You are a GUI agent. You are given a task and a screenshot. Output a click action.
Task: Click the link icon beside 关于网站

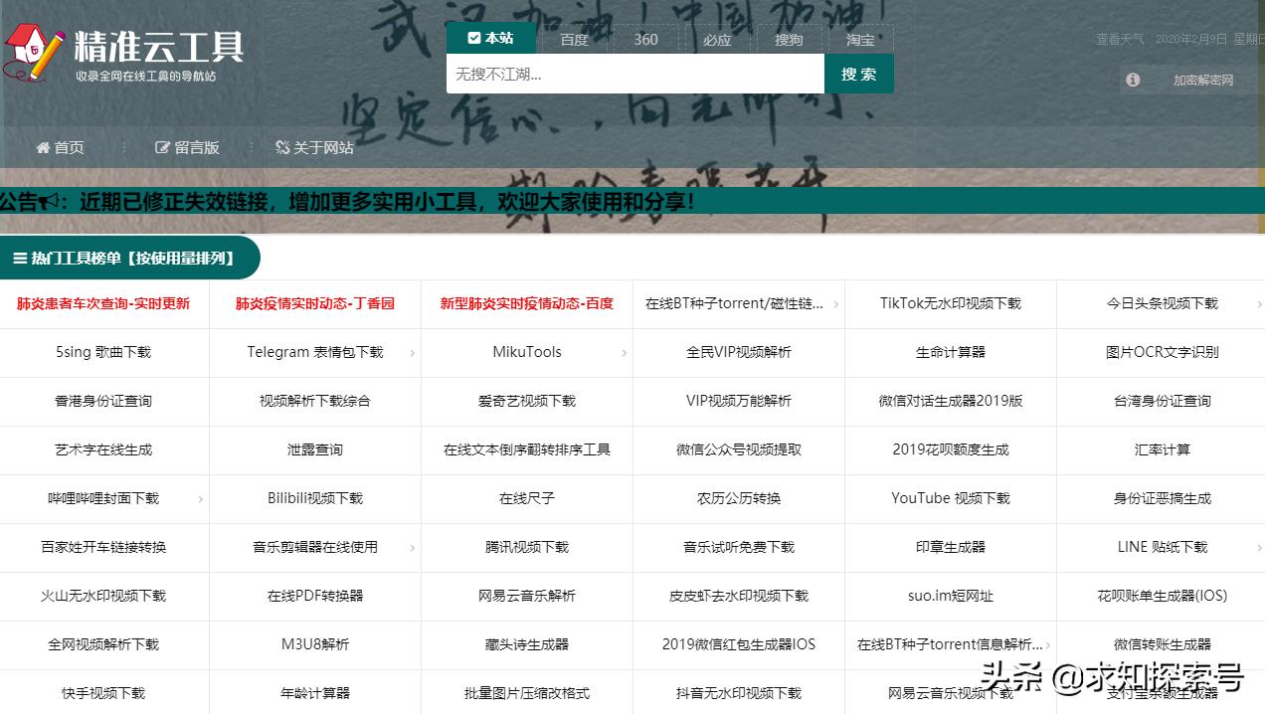pyautogui.click(x=282, y=147)
